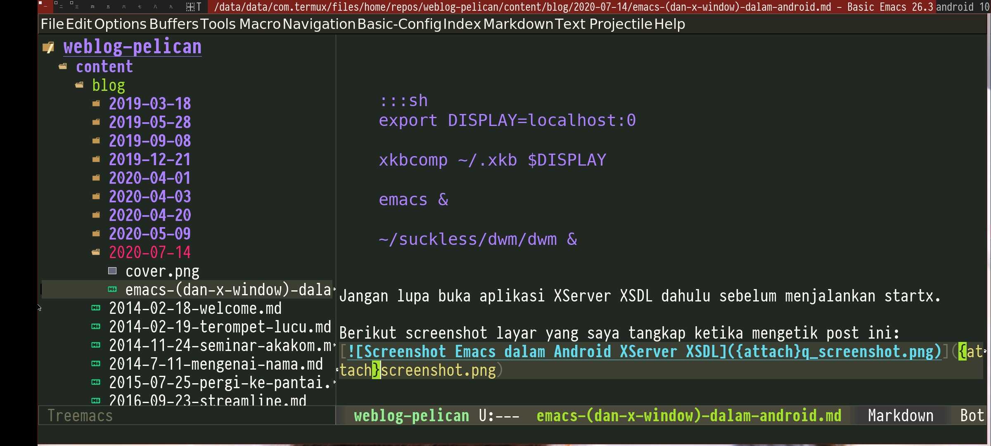Click folder icon beside 2019-03-18
Image resolution: width=991 pixels, height=446 pixels.
click(96, 104)
